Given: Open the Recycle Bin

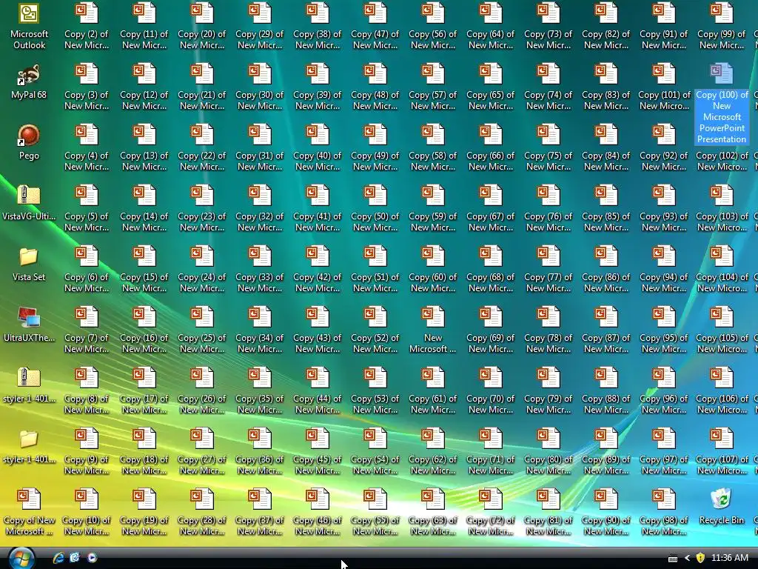Looking at the screenshot, I should [722, 507].
